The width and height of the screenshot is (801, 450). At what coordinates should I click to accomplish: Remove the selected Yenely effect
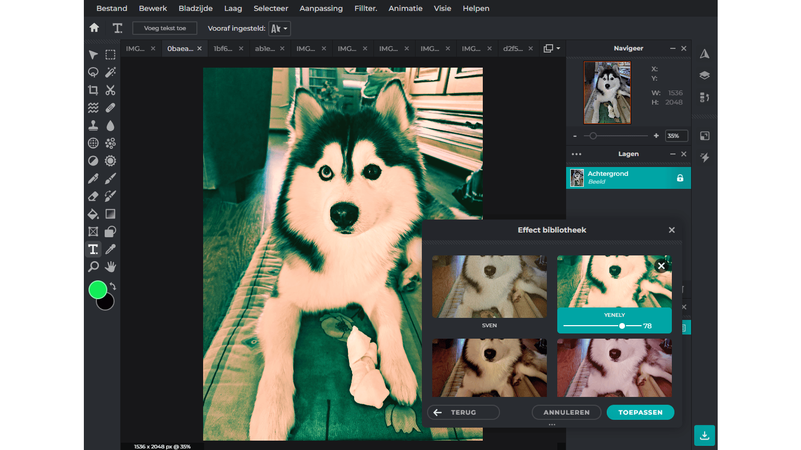661,266
